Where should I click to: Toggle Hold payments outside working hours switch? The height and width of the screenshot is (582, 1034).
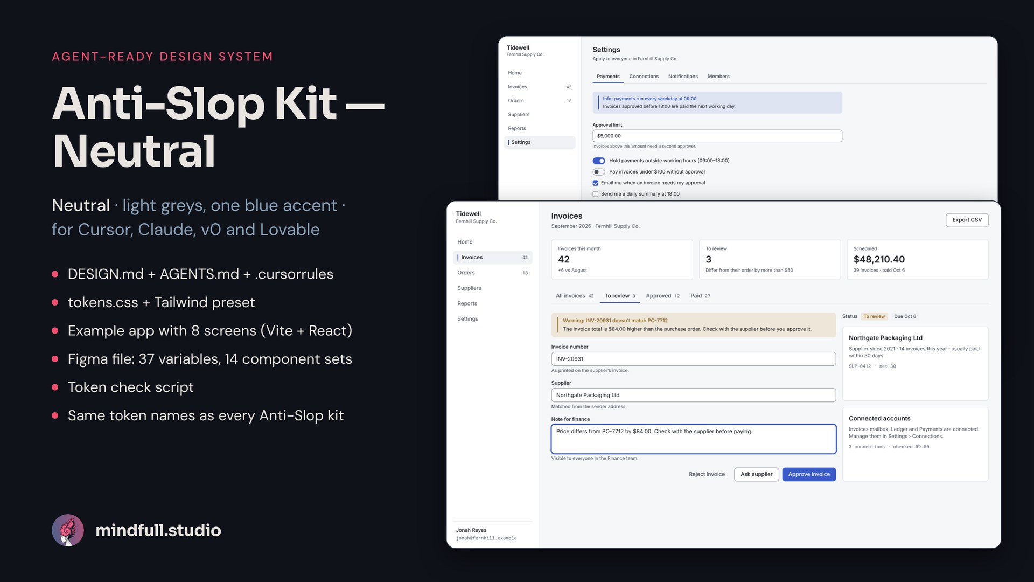click(x=599, y=161)
